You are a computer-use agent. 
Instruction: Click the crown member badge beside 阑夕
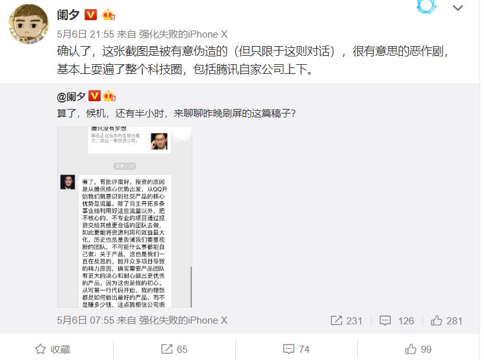[108, 14]
